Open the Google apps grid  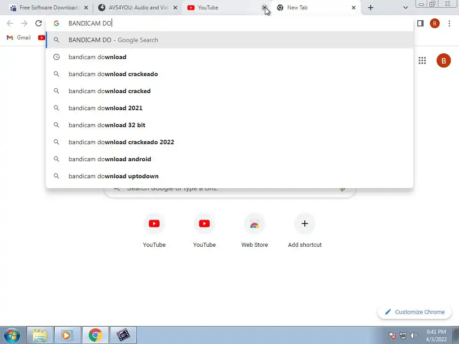(x=422, y=60)
